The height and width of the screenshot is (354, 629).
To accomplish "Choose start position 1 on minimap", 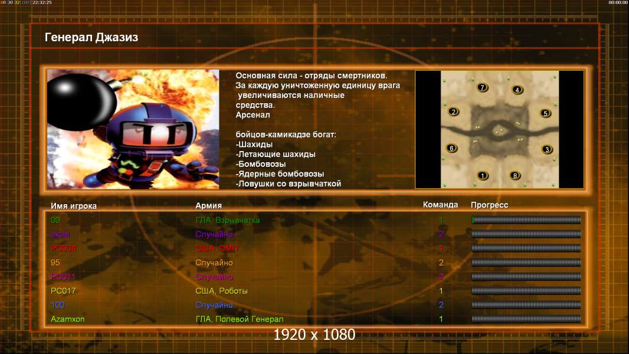I will click(x=483, y=175).
